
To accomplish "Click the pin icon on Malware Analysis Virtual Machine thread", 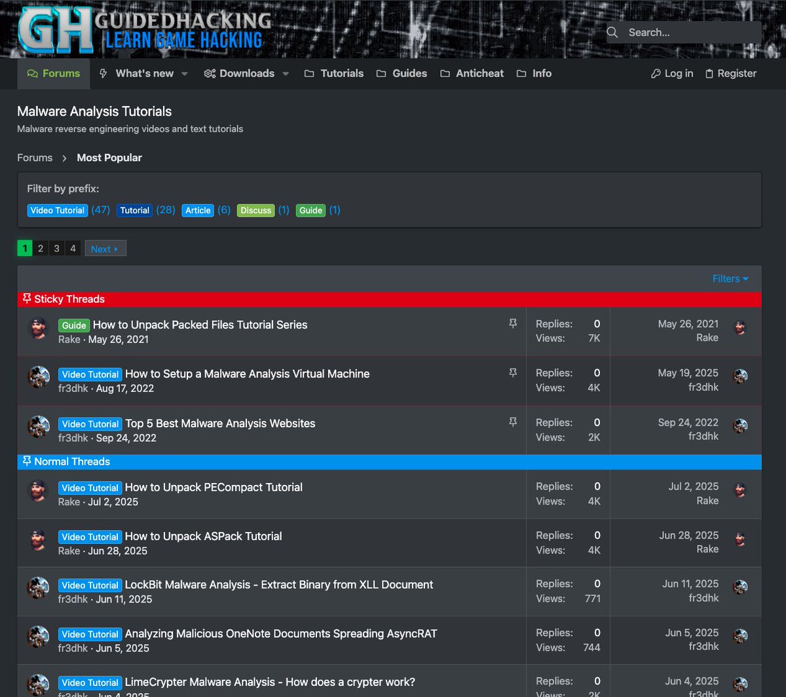I will 513,372.
